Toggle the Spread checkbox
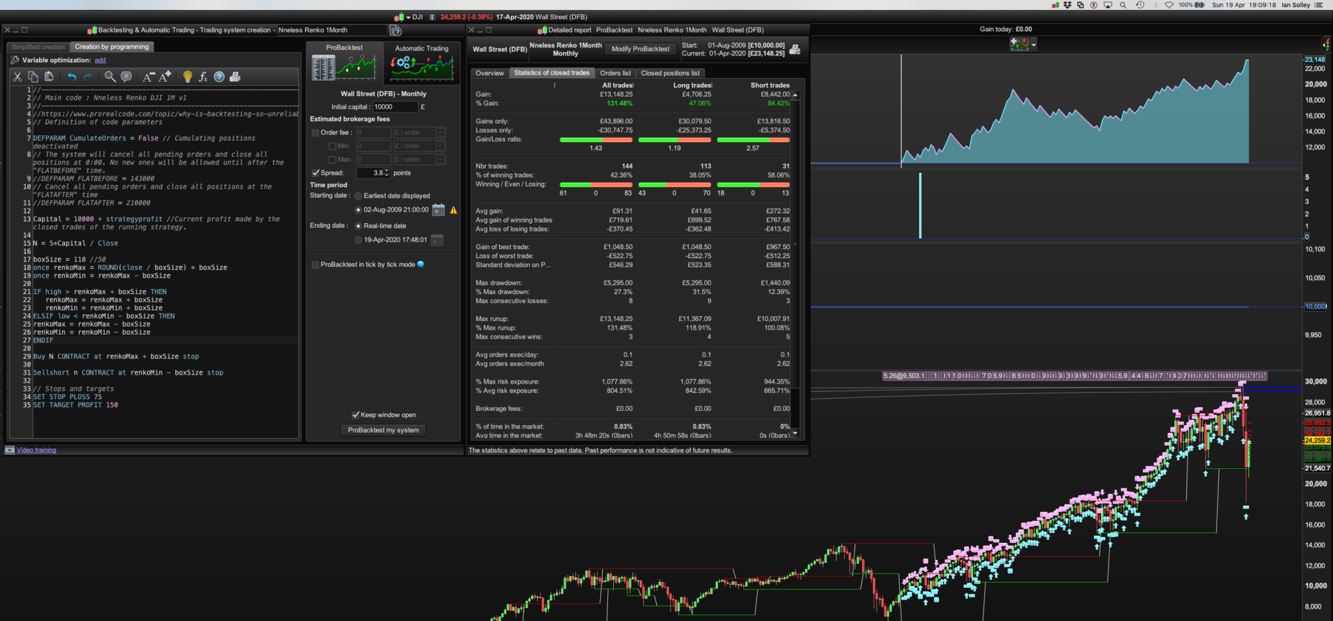This screenshot has height=621, width=1333. pos(316,173)
